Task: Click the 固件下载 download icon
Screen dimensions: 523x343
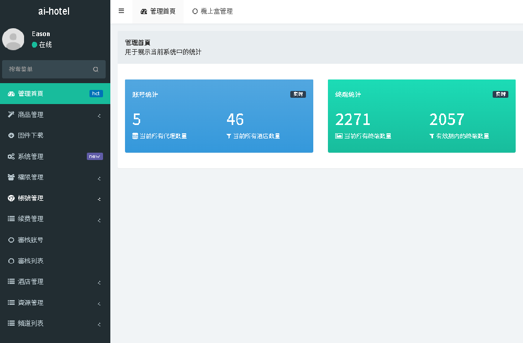Action: pos(11,135)
